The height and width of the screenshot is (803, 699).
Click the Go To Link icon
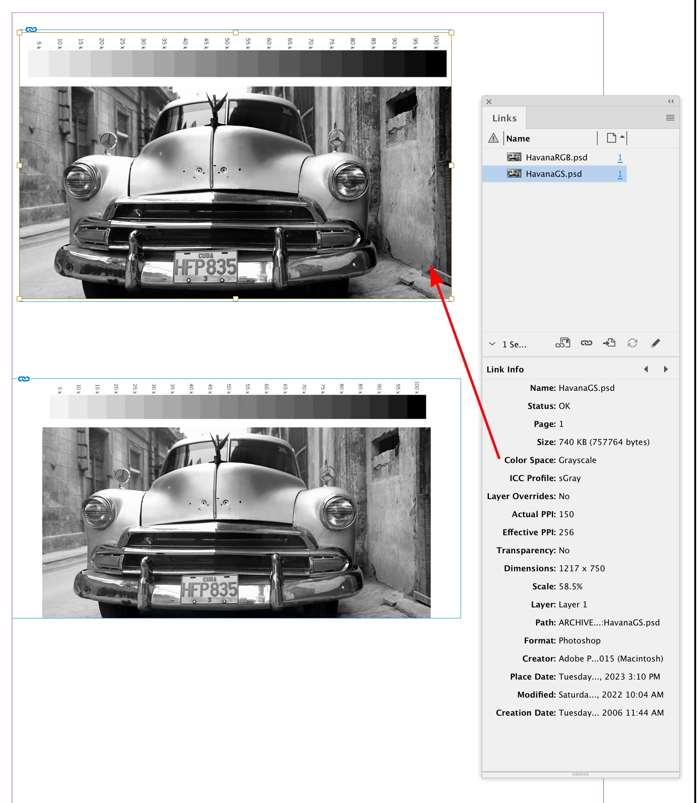[x=609, y=343]
